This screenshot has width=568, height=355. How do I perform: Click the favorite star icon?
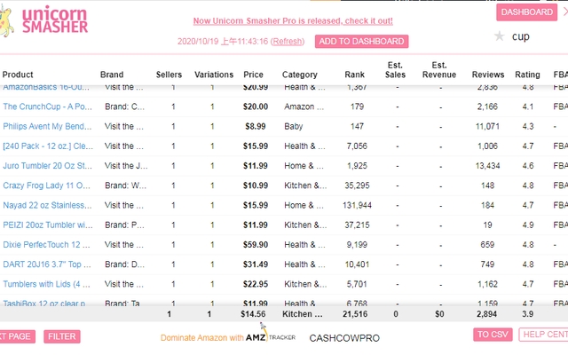tap(499, 36)
